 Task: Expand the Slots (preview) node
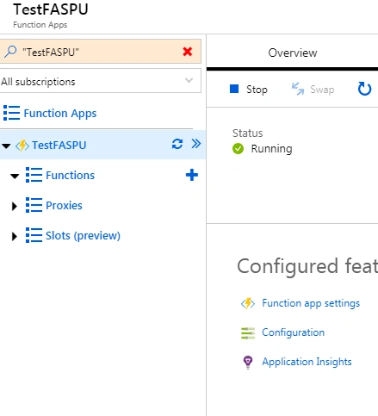tap(14, 236)
